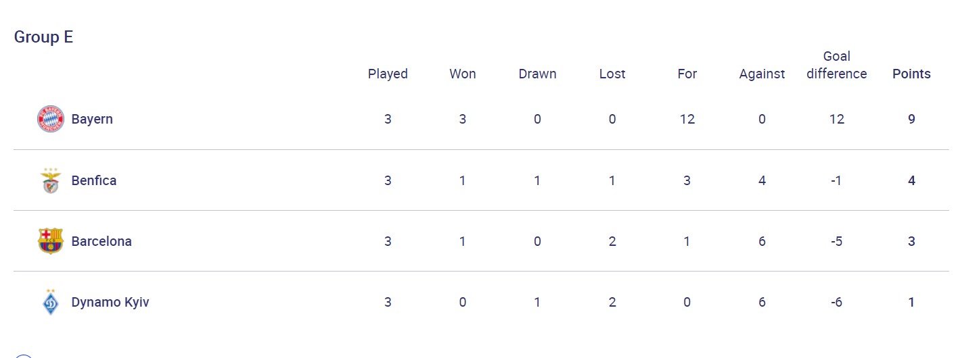The height and width of the screenshot is (358, 958).
Task: Select the Drawn column header
Action: click(537, 74)
